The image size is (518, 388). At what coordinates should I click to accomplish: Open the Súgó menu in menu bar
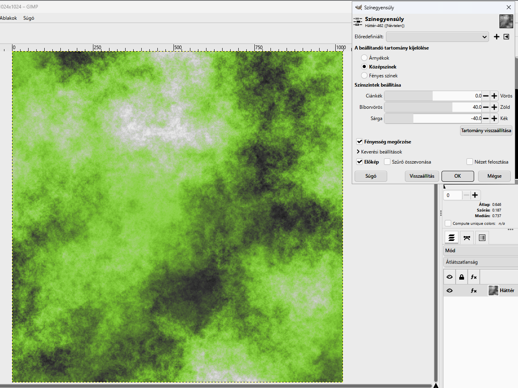coord(29,18)
